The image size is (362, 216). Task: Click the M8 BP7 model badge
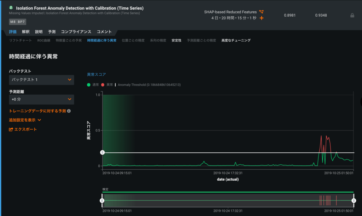[17, 22]
